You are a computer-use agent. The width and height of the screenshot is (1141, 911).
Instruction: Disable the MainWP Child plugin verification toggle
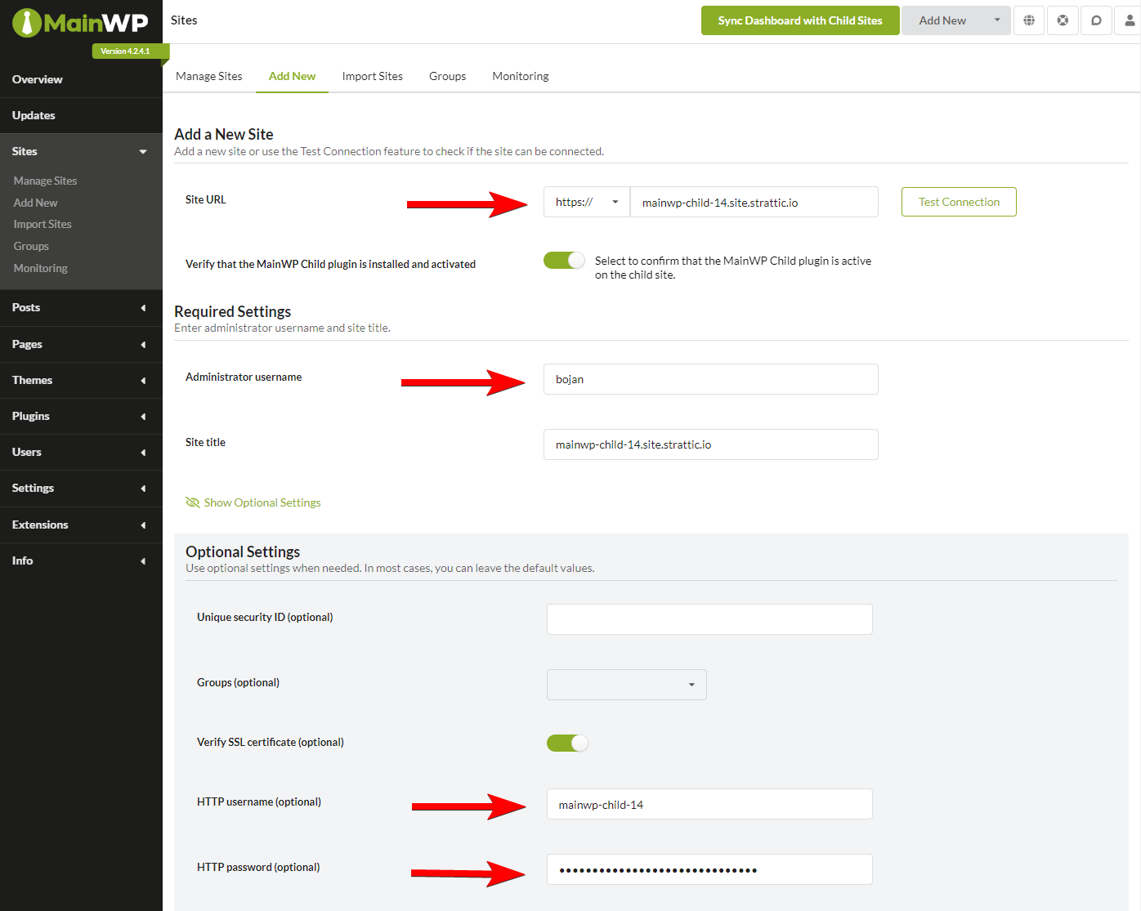(x=564, y=260)
